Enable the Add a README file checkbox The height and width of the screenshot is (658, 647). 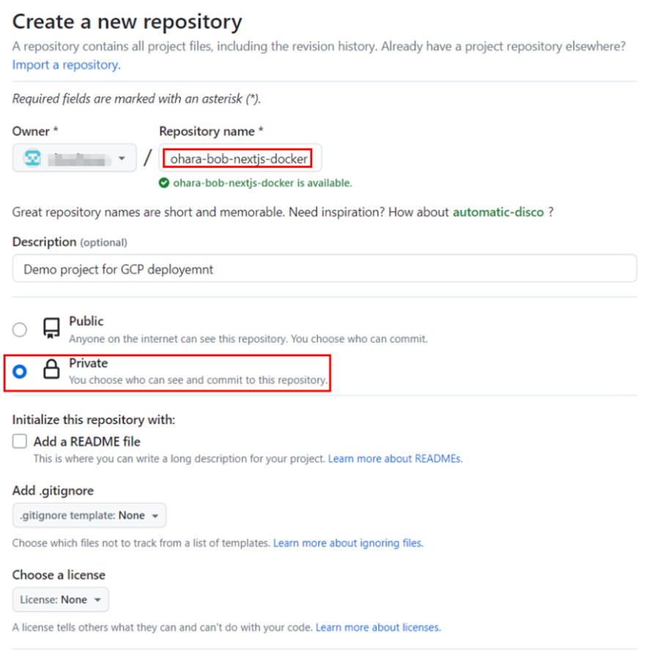(x=21, y=441)
